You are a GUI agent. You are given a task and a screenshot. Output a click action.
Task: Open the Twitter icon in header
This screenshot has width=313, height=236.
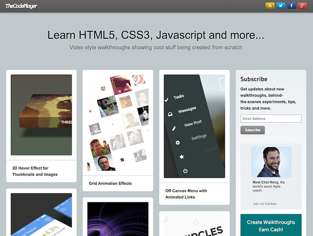(x=281, y=5)
